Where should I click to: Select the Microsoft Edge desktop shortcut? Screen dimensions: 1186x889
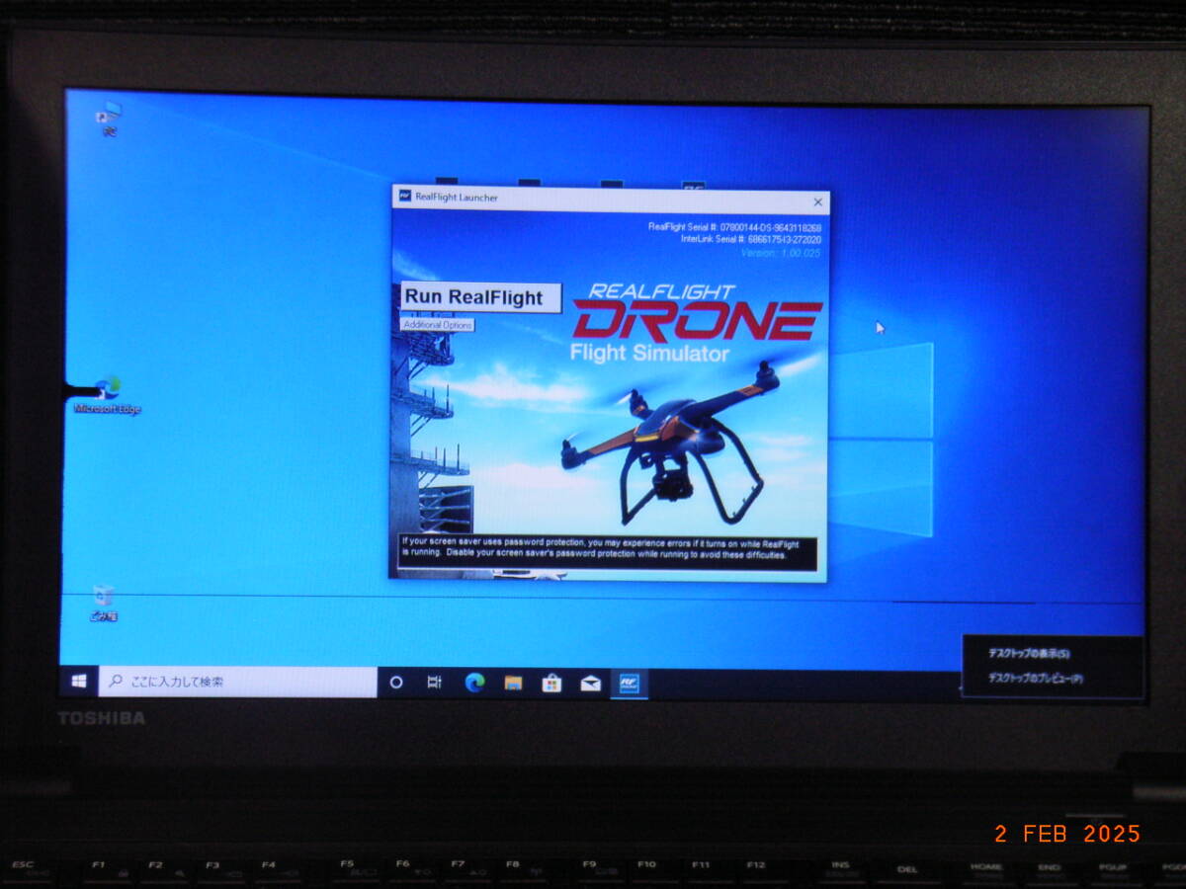(x=108, y=394)
